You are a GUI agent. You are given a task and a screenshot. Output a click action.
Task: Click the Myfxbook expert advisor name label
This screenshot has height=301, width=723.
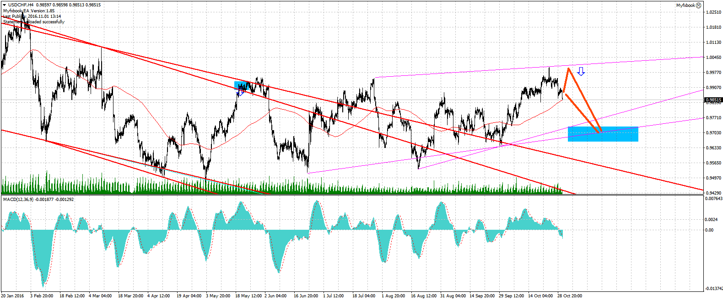(x=685, y=5)
